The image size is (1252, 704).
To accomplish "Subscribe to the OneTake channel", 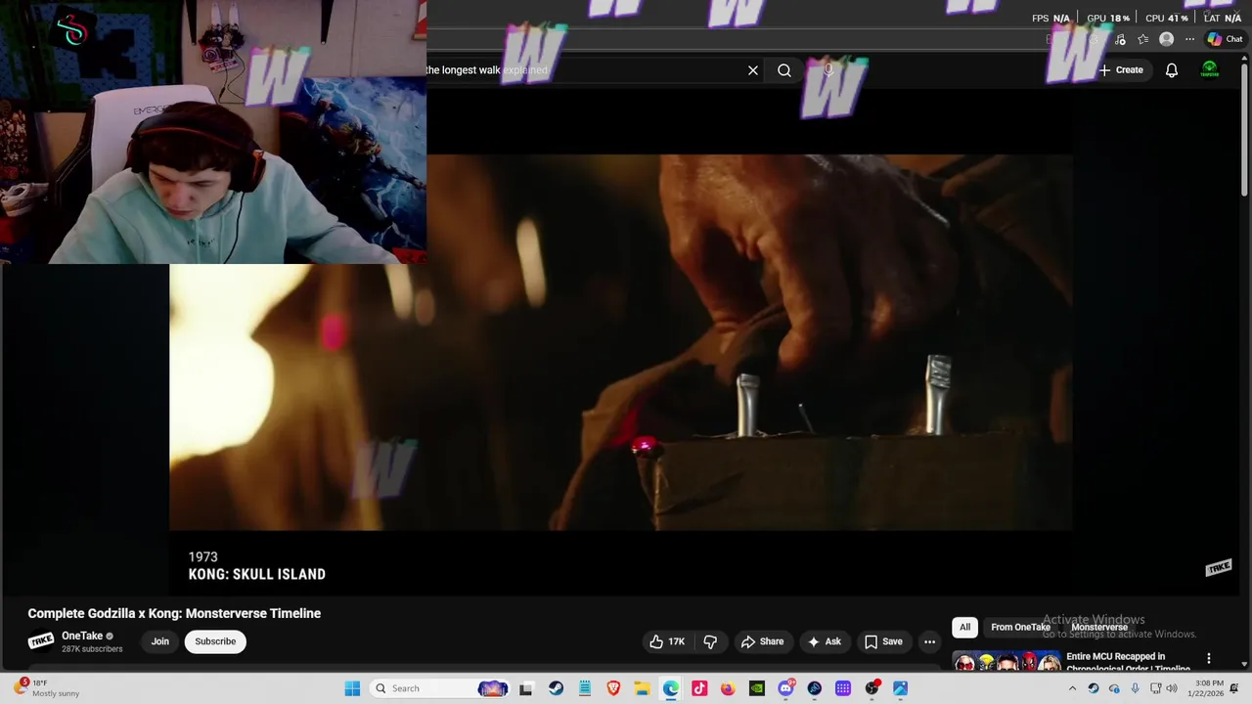I will click(x=215, y=641).
